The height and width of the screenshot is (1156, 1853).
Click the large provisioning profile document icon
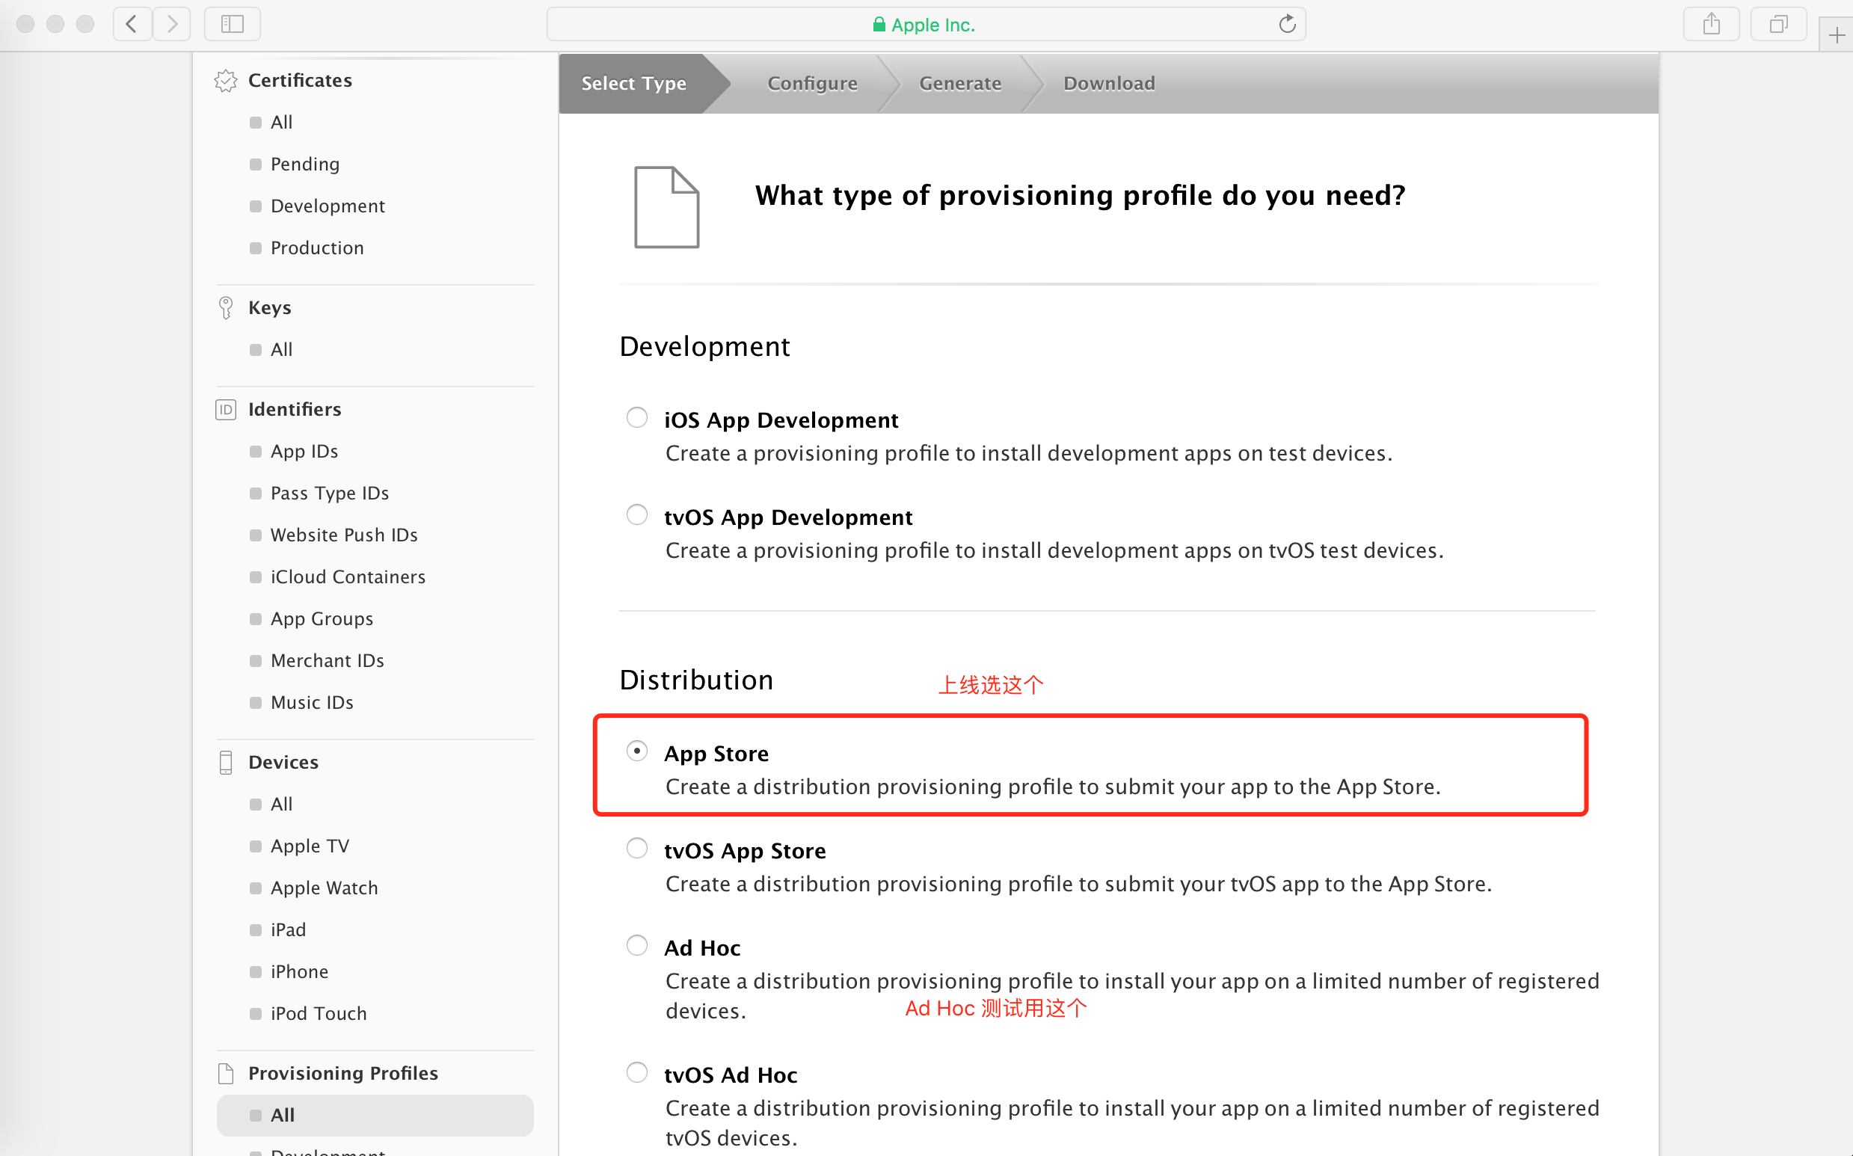click(666, 207)
